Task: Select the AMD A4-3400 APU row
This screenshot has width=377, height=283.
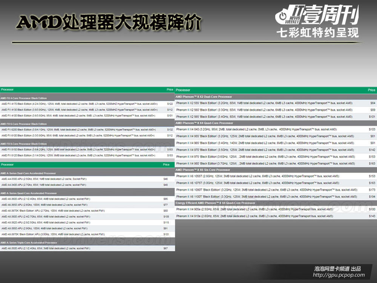Action: 87,185
